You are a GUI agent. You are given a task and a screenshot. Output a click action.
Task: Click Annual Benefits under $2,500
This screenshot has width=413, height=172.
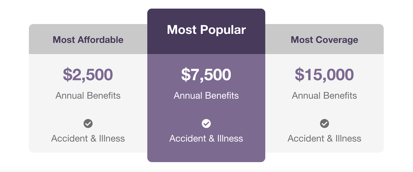pyautogui.click(x=88, y=96)
